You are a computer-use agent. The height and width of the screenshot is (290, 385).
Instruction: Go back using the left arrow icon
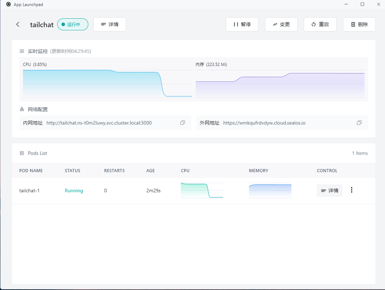18,24
